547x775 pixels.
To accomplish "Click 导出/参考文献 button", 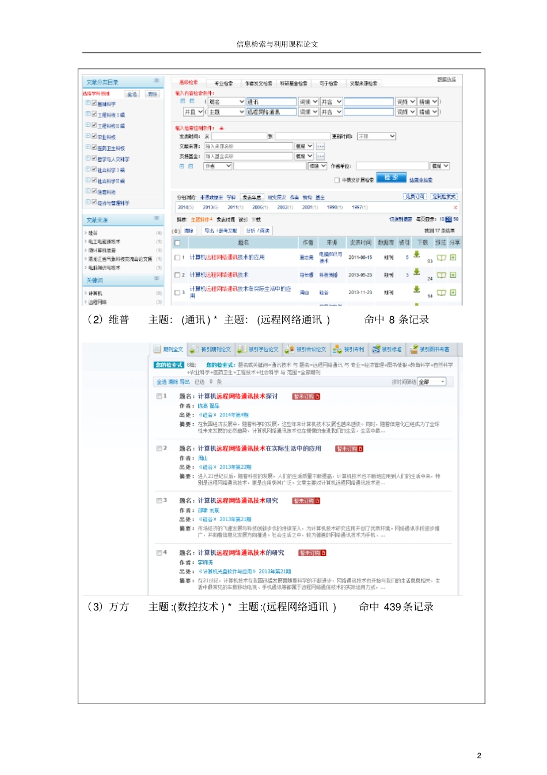I will click(x=221, y=231).
